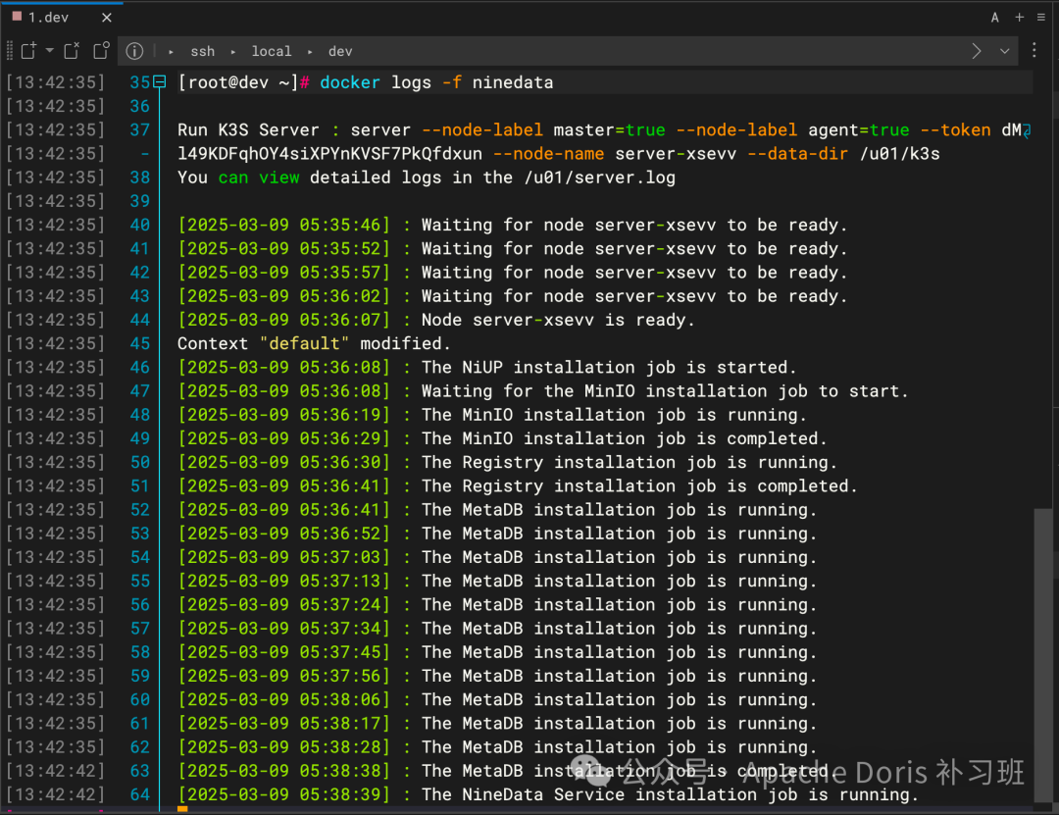This screenshot has height=815, width=1059.
Task: Click the new terminal pane icon
Action: (x=28, y=51)
